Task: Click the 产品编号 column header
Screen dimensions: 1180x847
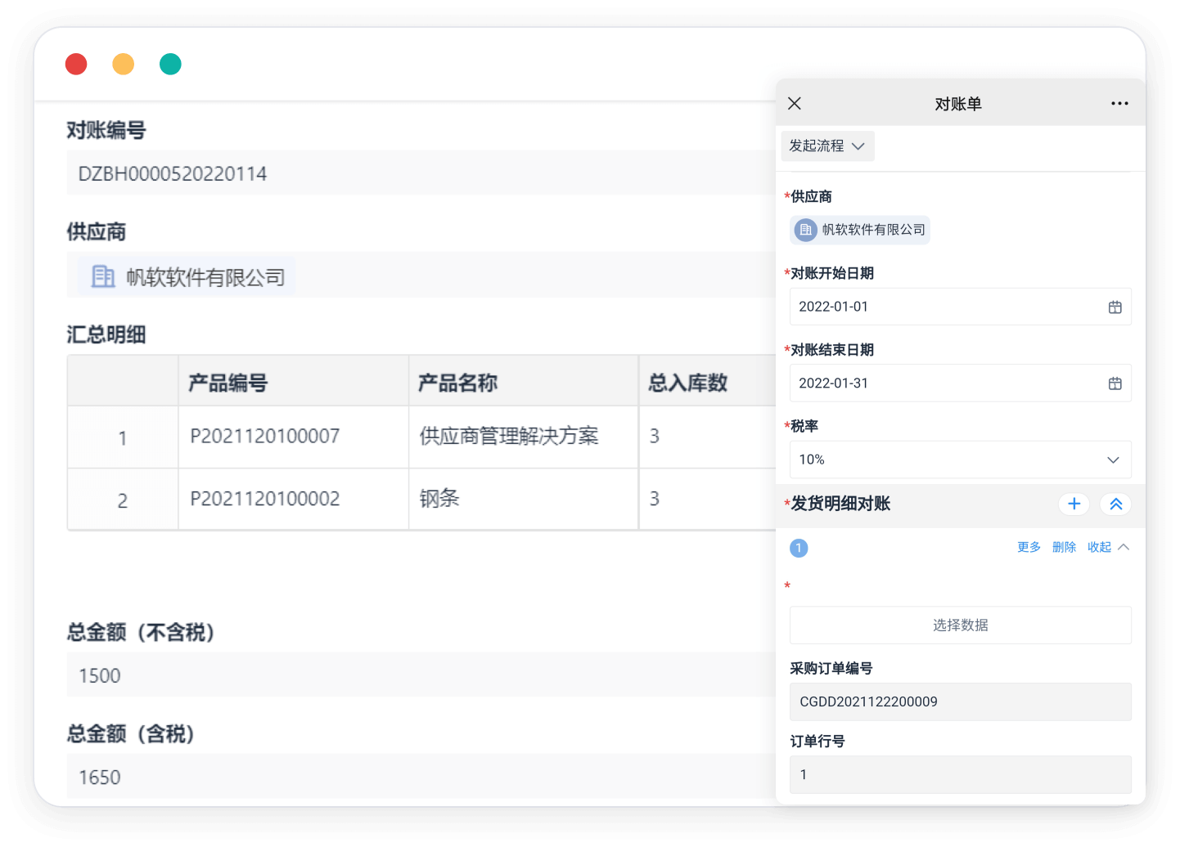Action: coord(228,383)
